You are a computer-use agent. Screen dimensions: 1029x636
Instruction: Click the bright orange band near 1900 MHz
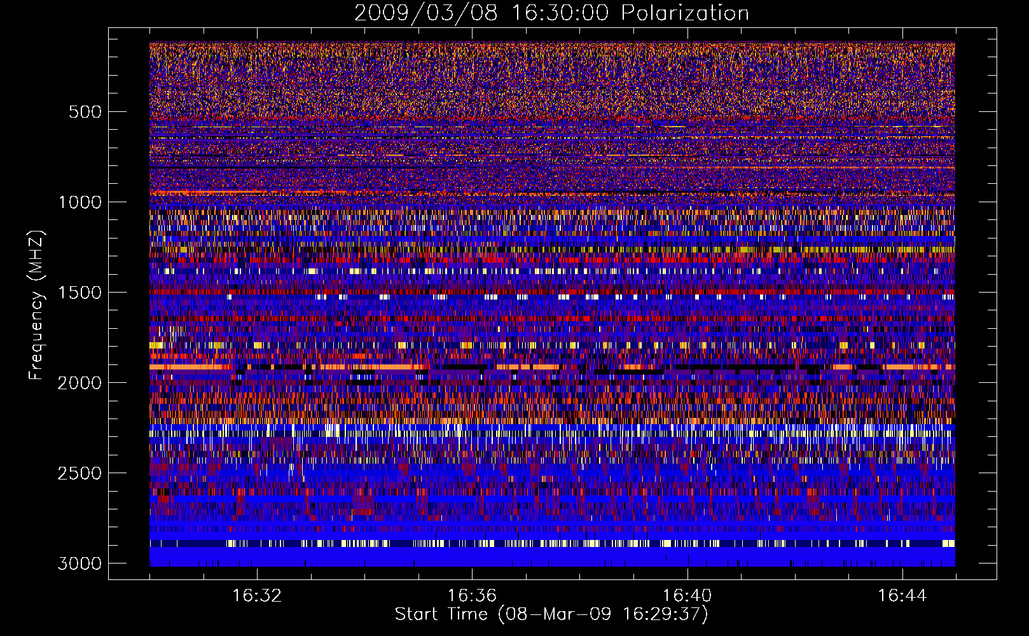552,367
